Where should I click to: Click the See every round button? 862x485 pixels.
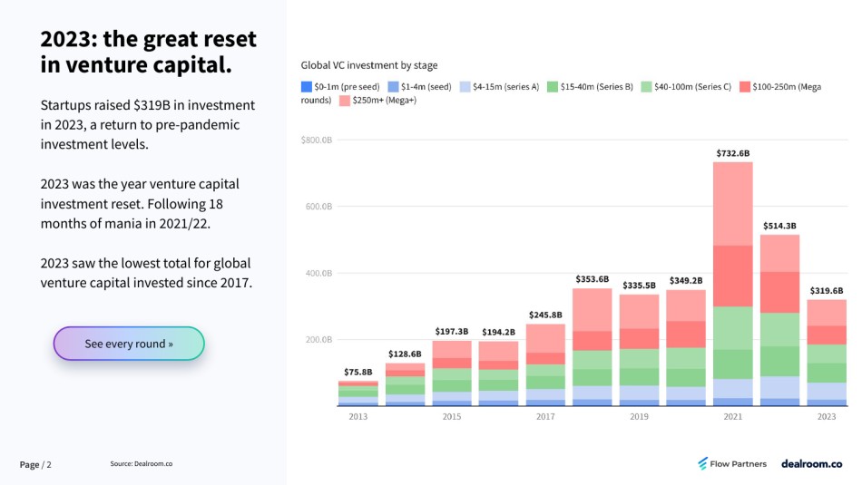point(129,344)
